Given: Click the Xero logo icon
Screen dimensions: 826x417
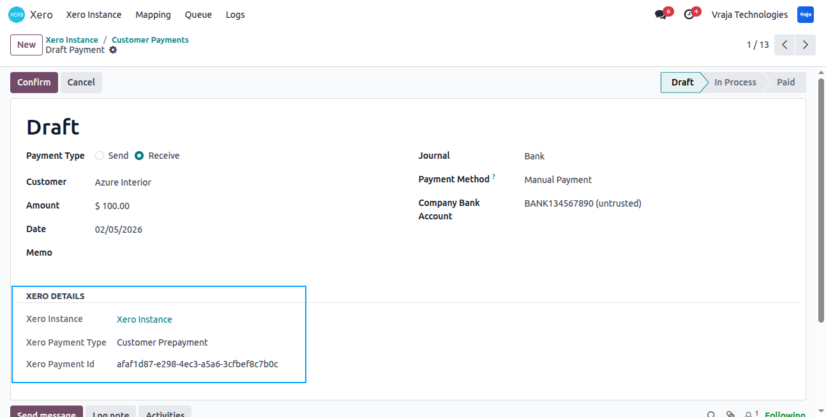Looking at the screenshot, I should (x=17, y=15).
